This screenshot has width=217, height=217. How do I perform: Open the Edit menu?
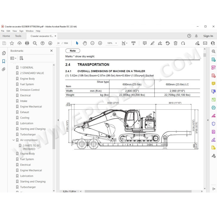click(x=8, y=31)
